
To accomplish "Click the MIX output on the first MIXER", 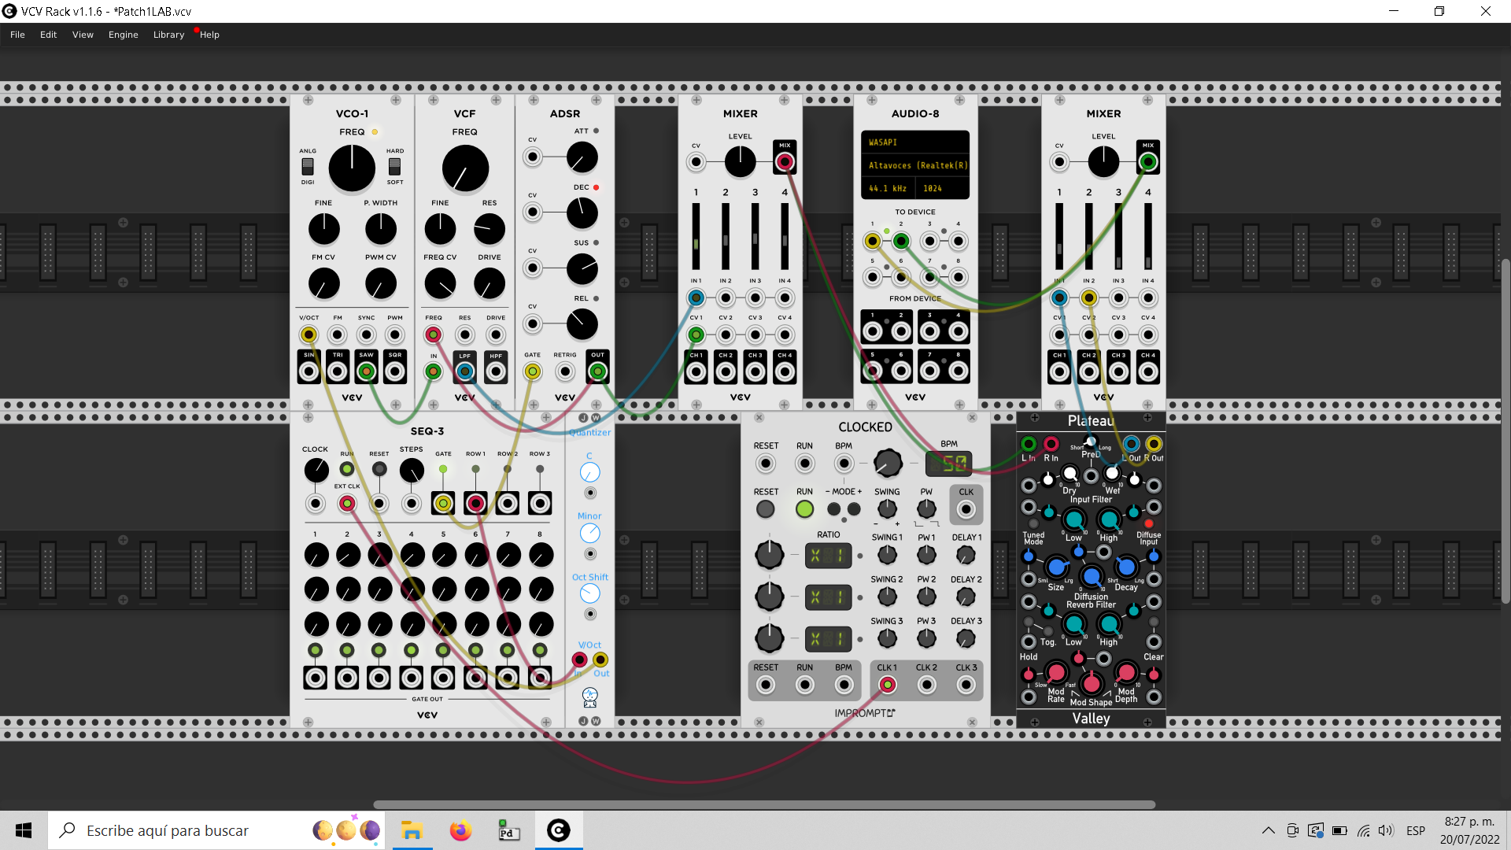I will (x=785, y=160).
